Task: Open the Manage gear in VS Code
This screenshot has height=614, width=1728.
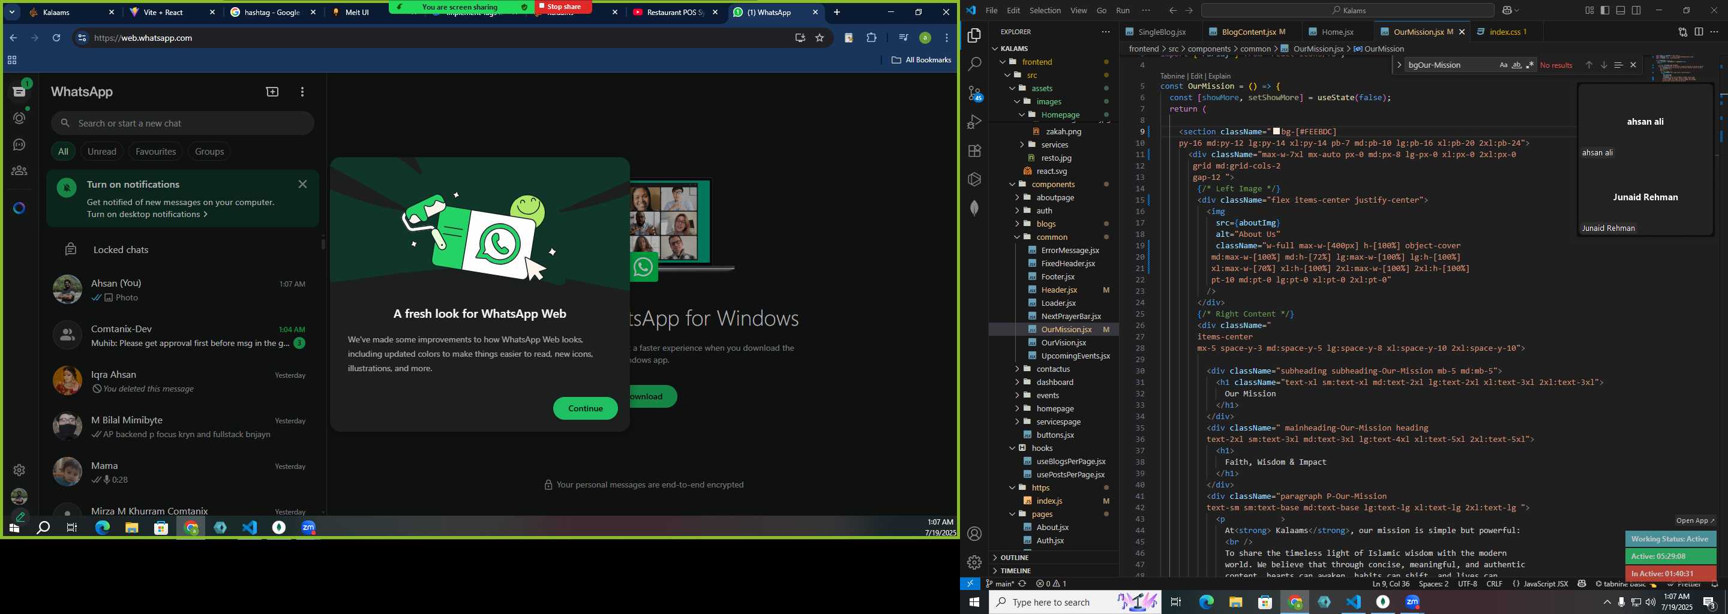Action: [974, 562]
